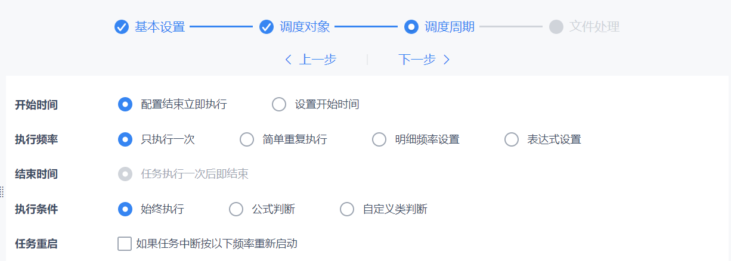Proceed with the 下一步 link

pyautogui.click(x=417, y=60)
